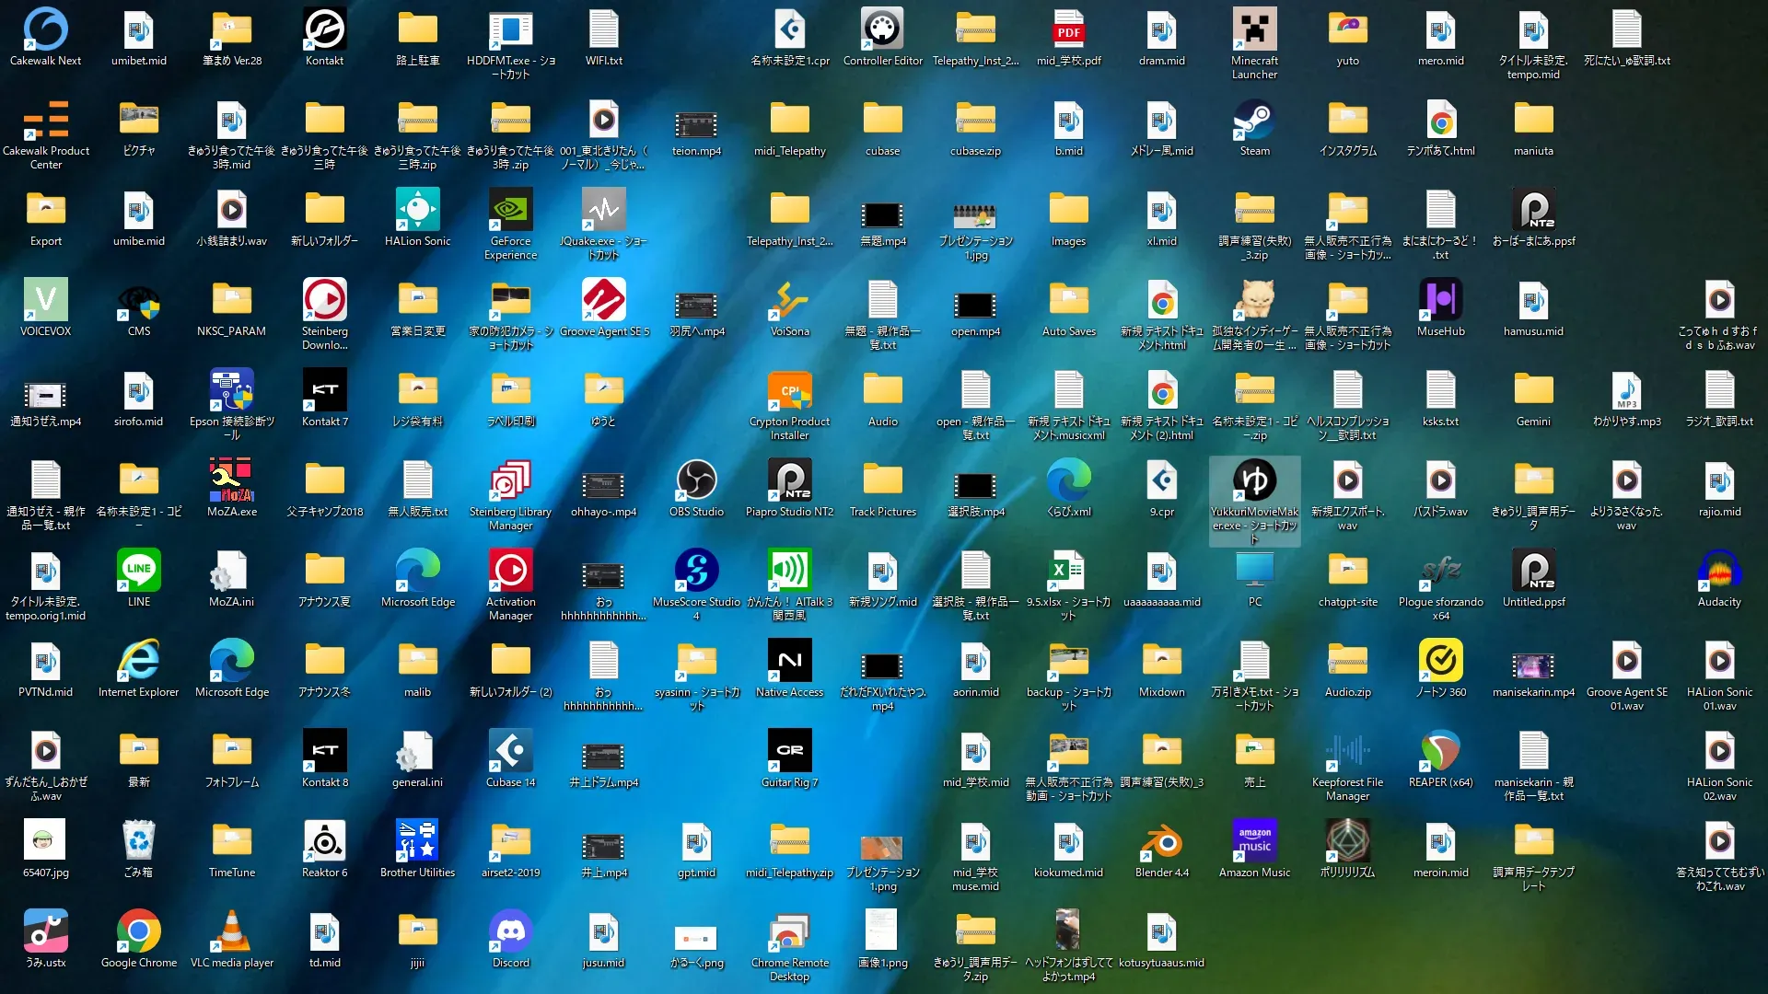The width and height of the screenshot is (1768, 994).
Task: Click the Native Access icon
Action: click(x=789, y=662)
